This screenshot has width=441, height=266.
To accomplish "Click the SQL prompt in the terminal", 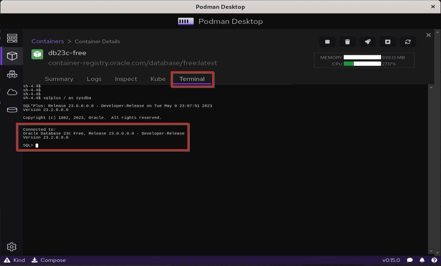I will [x=29, y=145].
